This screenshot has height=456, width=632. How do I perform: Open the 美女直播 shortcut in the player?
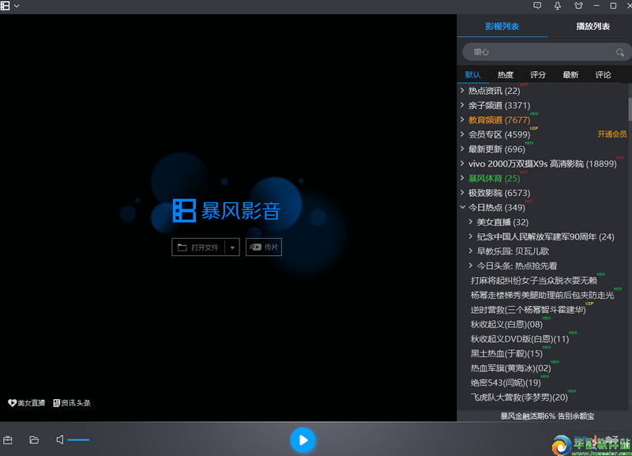pos(27,403)
